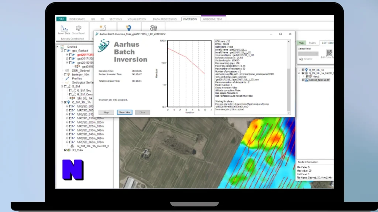Toggle the G_SM checkbox
Image resolution: width=378 pixels, height=212 pixels.
coord(65,86)
